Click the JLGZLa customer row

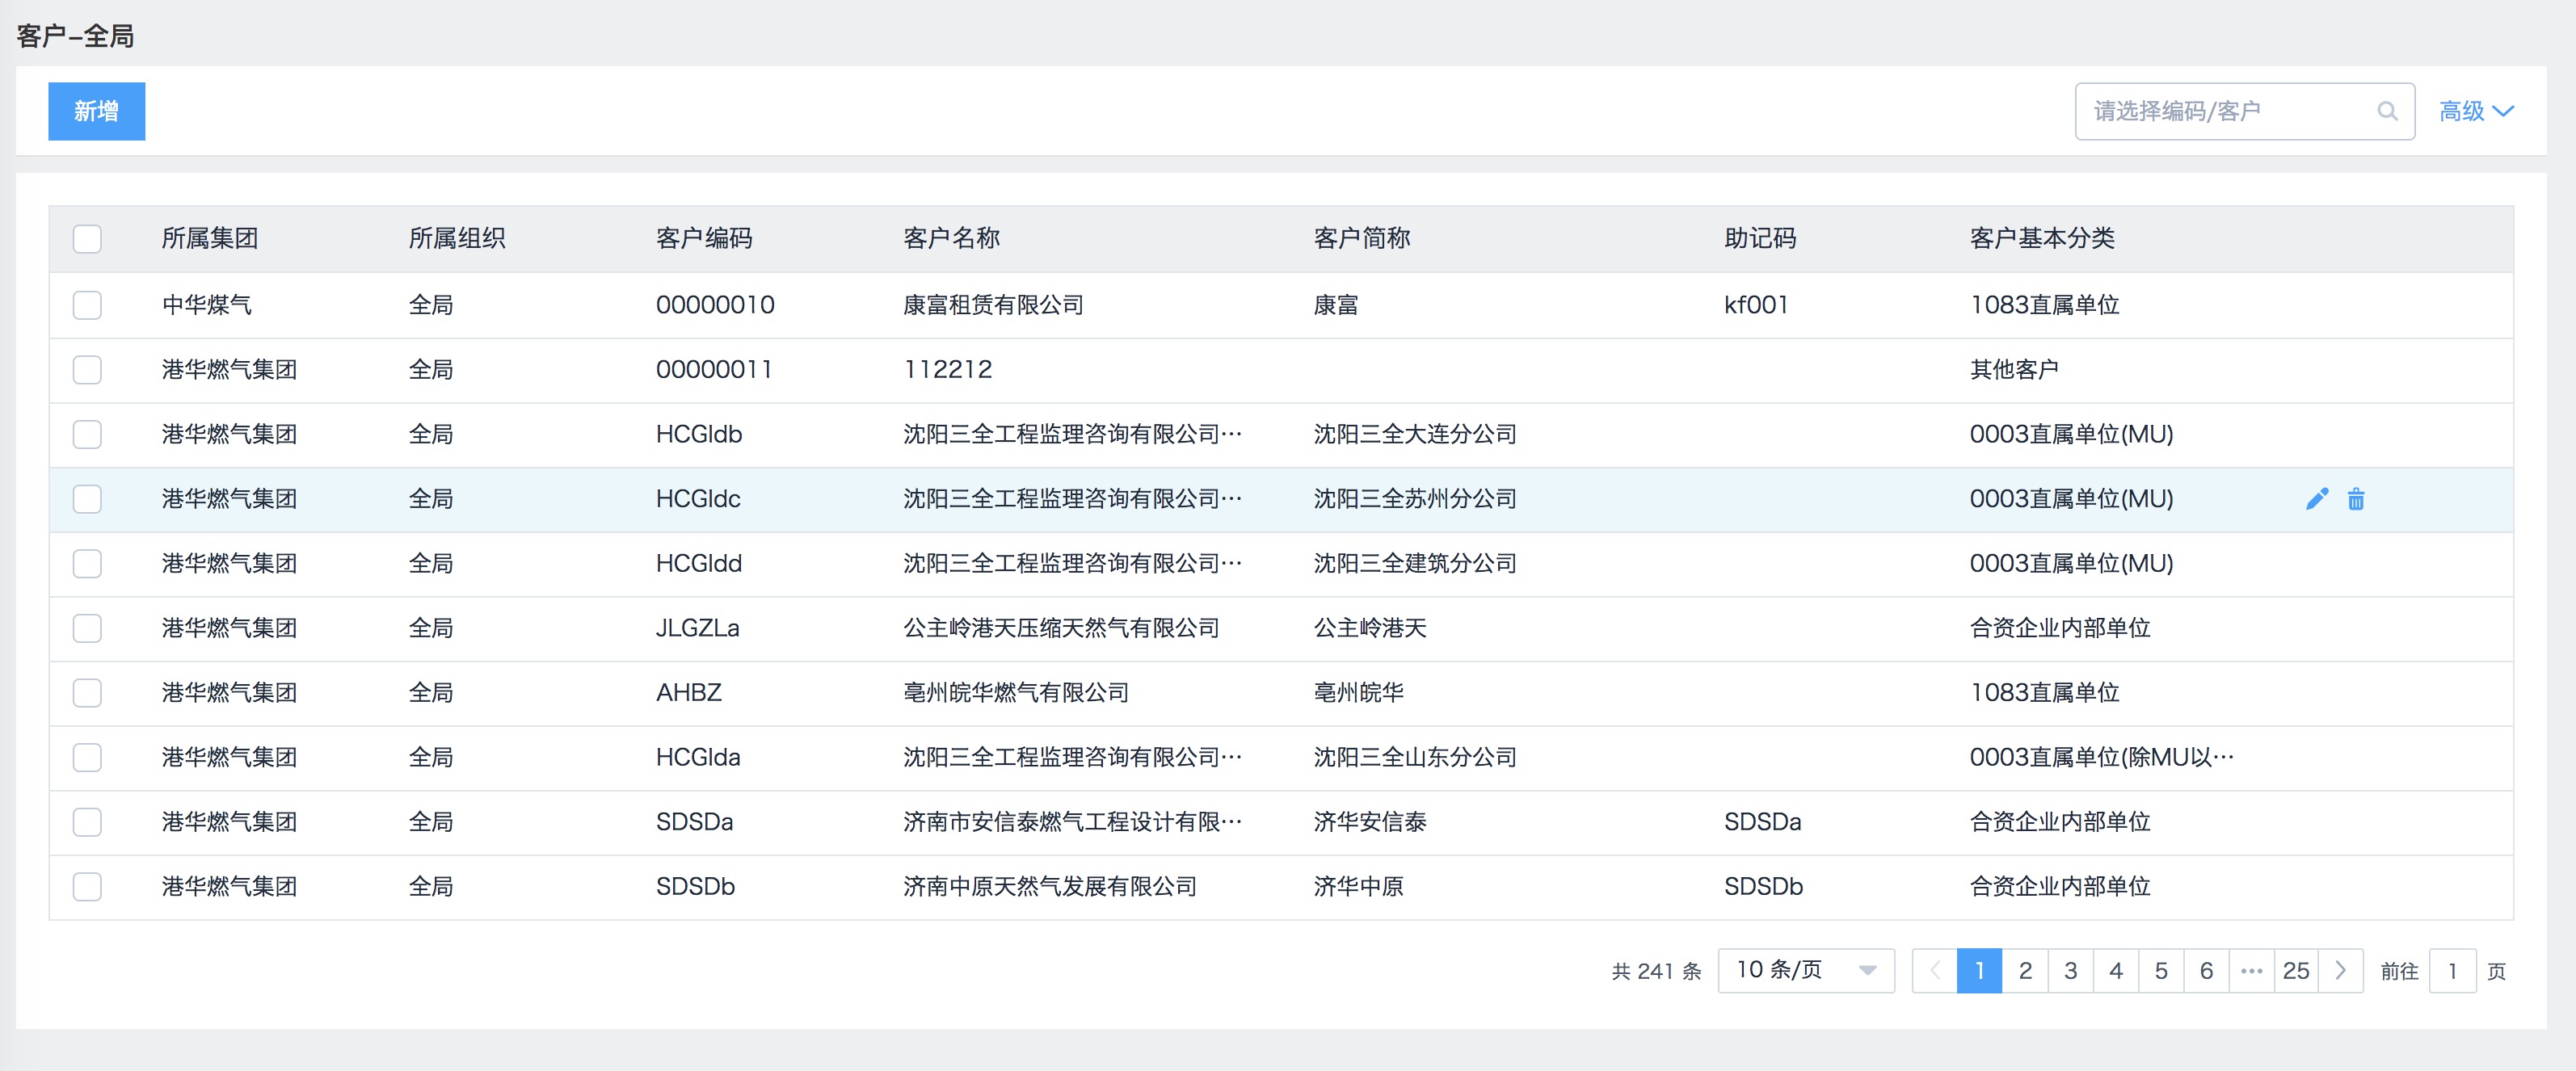click(x=1060, y=628)
